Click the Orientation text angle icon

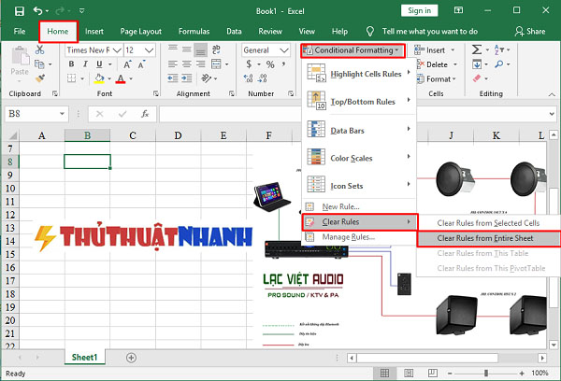click(x=206, y=78)
